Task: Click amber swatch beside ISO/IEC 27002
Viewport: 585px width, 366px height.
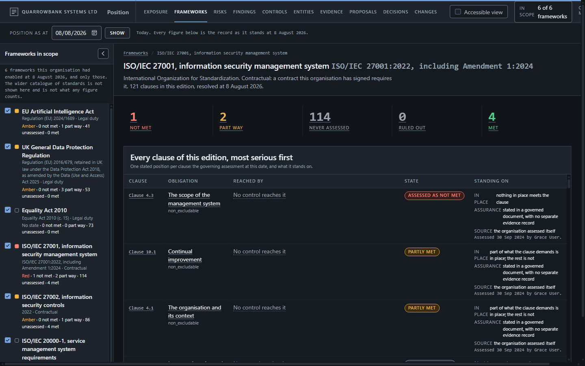Action: click(17, 296)
